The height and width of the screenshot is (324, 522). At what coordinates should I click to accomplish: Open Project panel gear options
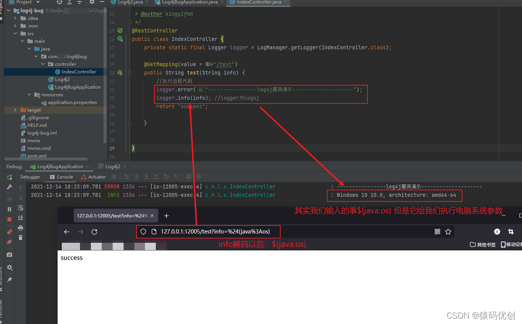[x=92, y=2]
